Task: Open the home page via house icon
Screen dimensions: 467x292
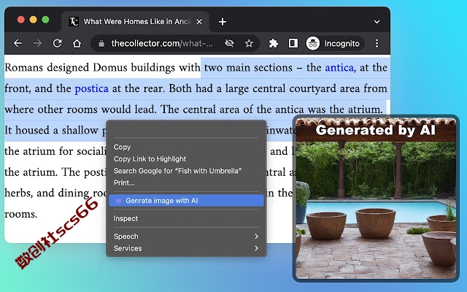Action: (77, 44)
